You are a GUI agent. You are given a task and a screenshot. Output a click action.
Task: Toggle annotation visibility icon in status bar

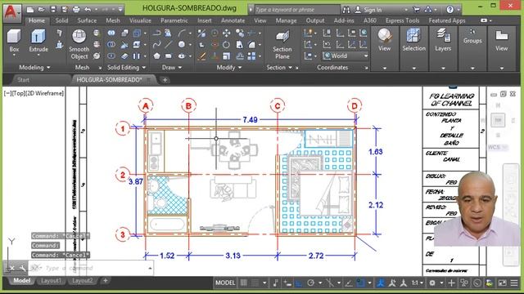point(391,283)
